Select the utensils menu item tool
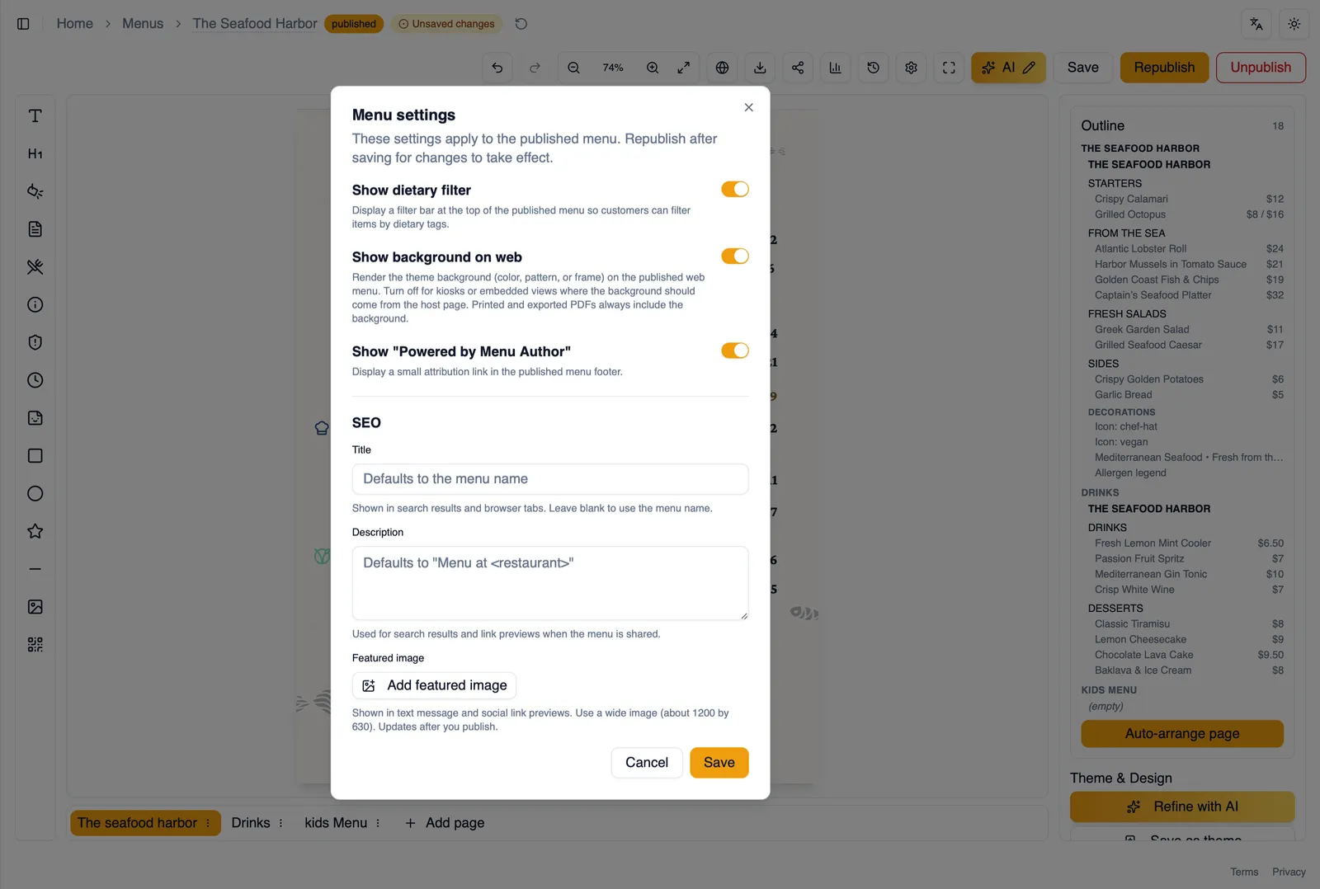 coord(35,267)
